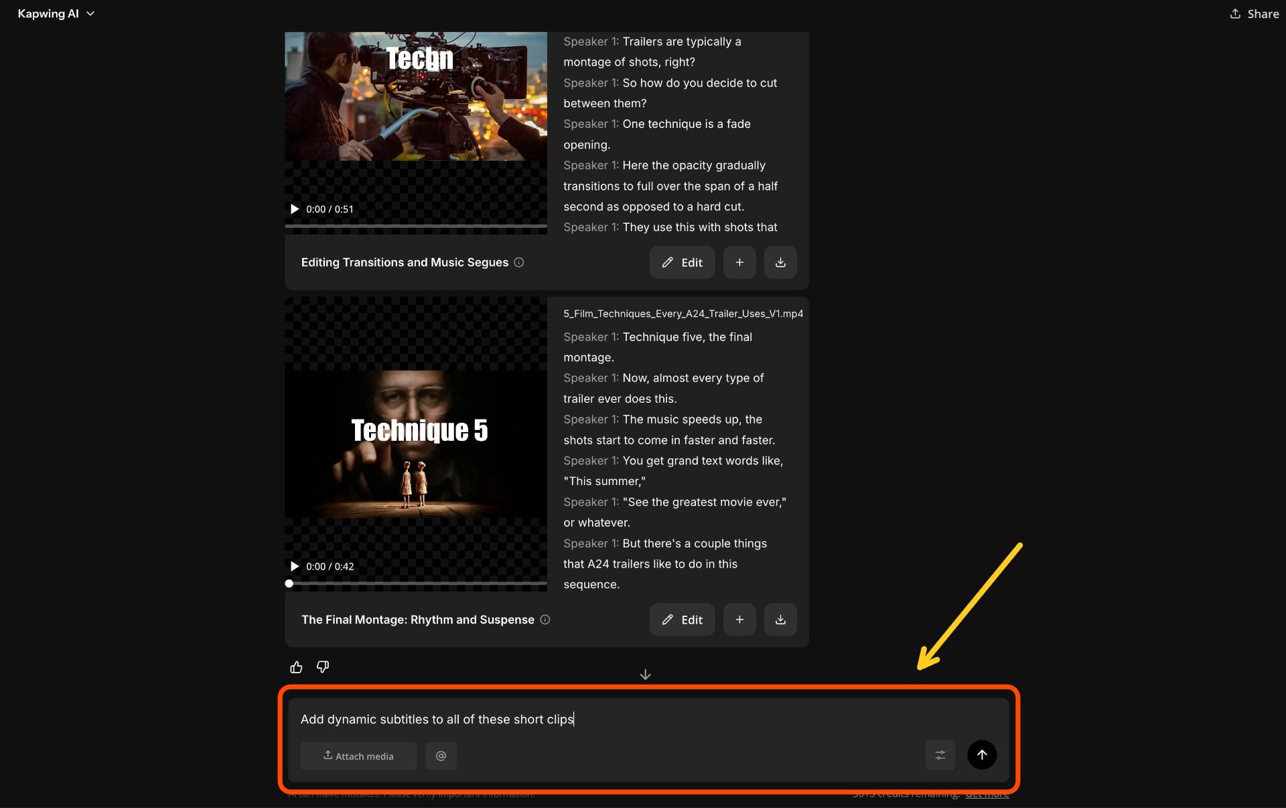Click transcript line 'Now, almost every type of trailer'
The width and height of the screenshot is (1286, 808).
663,388
